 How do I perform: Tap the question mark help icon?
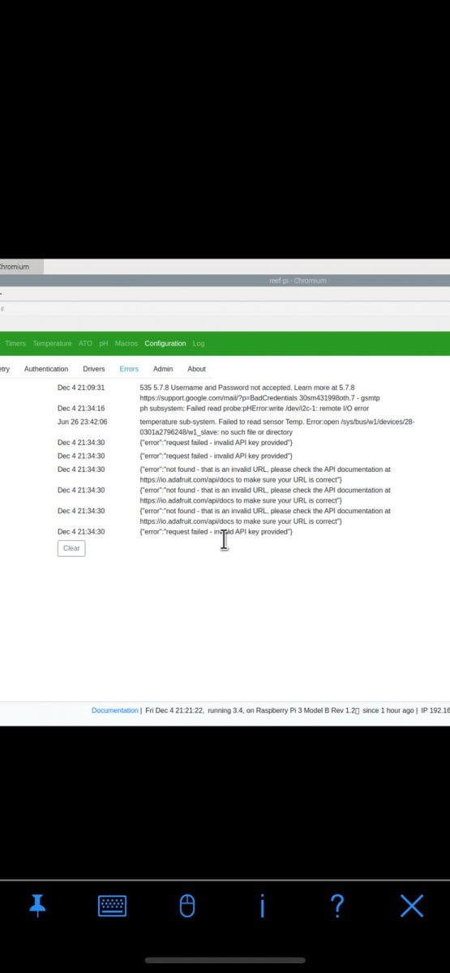pyautogui.click(x=337, y=906)
